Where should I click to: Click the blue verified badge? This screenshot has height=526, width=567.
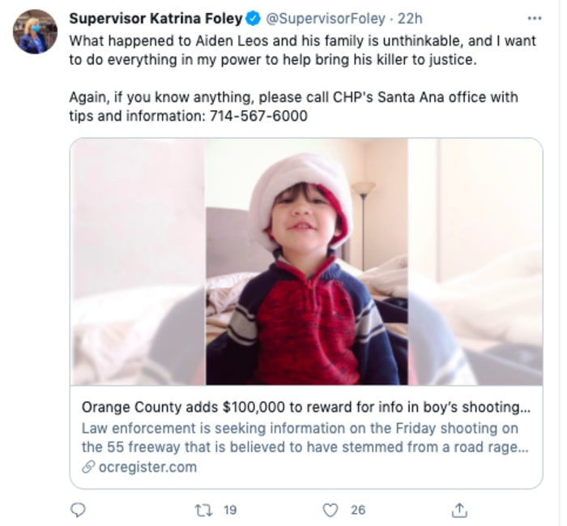coord(253,19)
